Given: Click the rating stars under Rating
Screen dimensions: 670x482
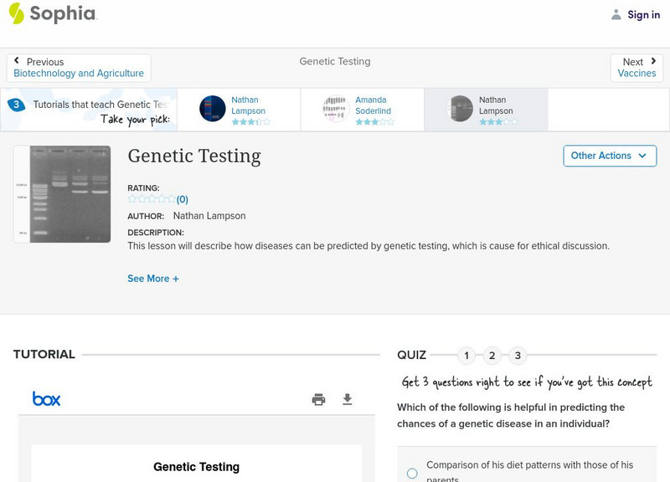Looking at the screenshot, I should tap(152, 199).
